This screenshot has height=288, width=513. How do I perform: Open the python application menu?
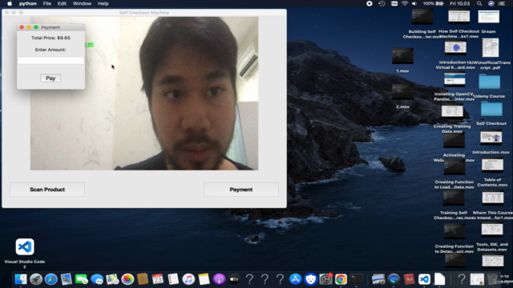pos(27,3)
